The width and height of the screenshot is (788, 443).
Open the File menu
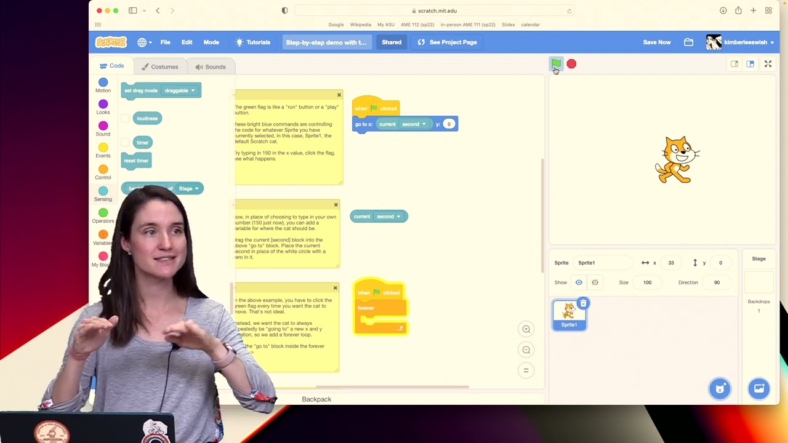point(166,42)
